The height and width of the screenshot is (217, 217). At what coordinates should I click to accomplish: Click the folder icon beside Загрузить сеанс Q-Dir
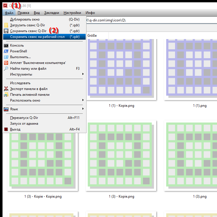tap(6, 25)
